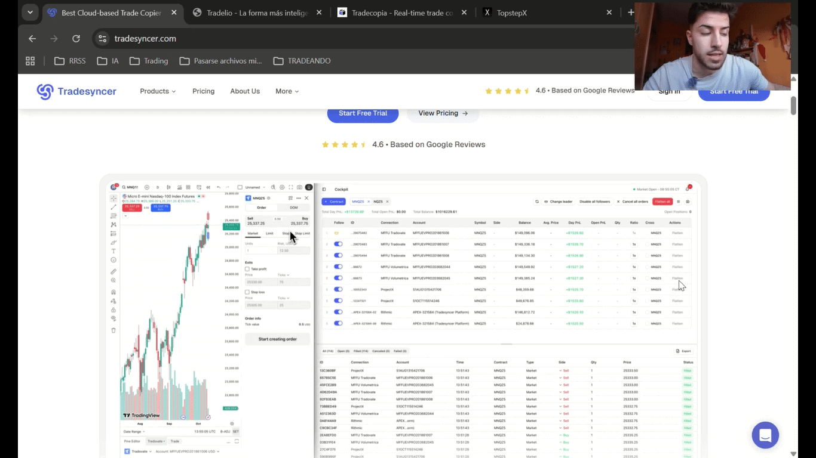Open a new browser tab

[x=630, y=13]
